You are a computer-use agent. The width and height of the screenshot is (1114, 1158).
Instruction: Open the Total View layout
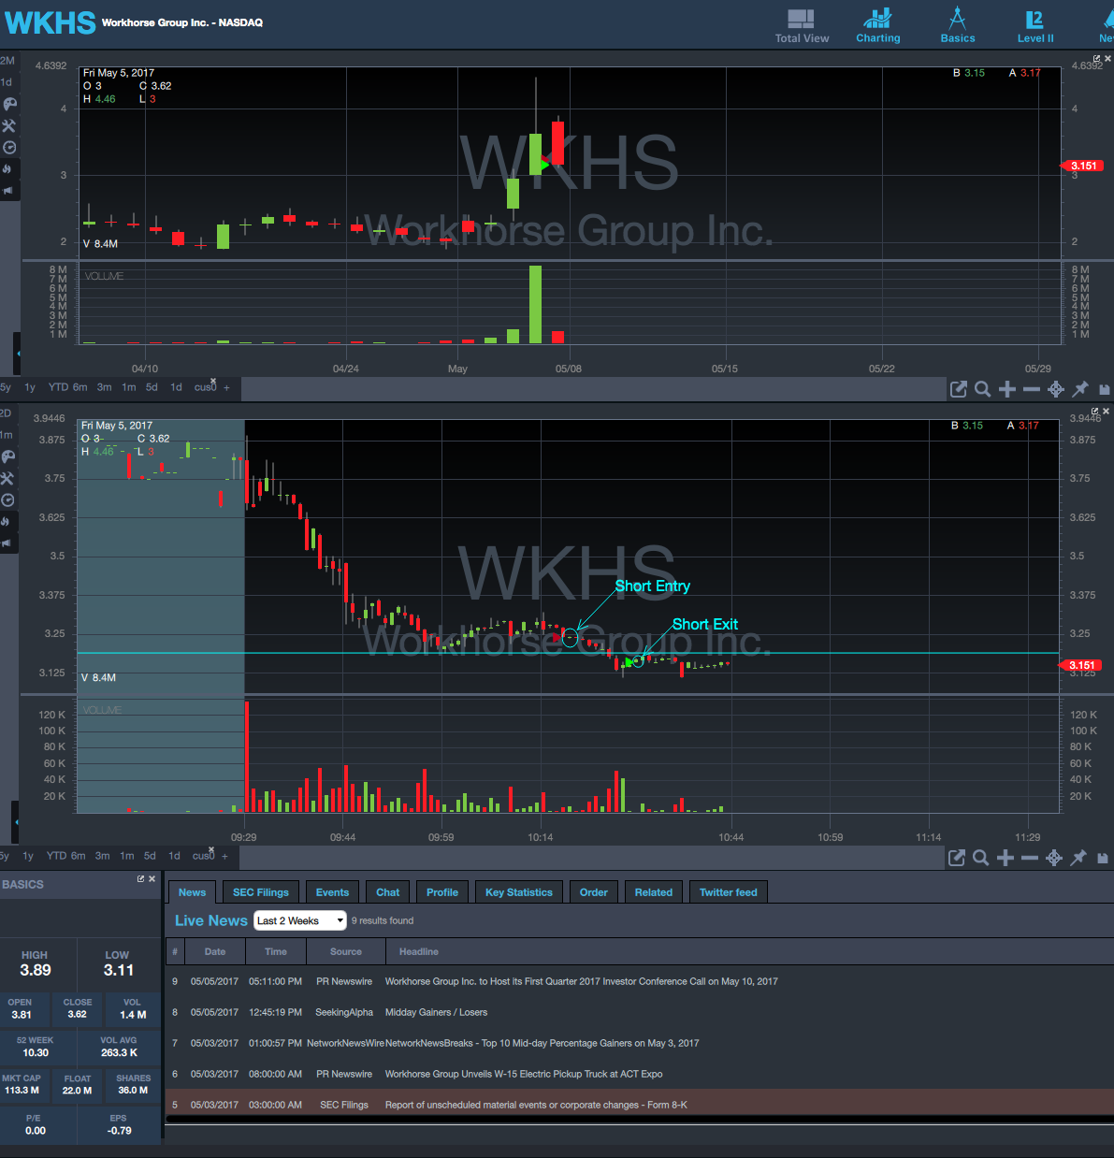pos(802,26)
